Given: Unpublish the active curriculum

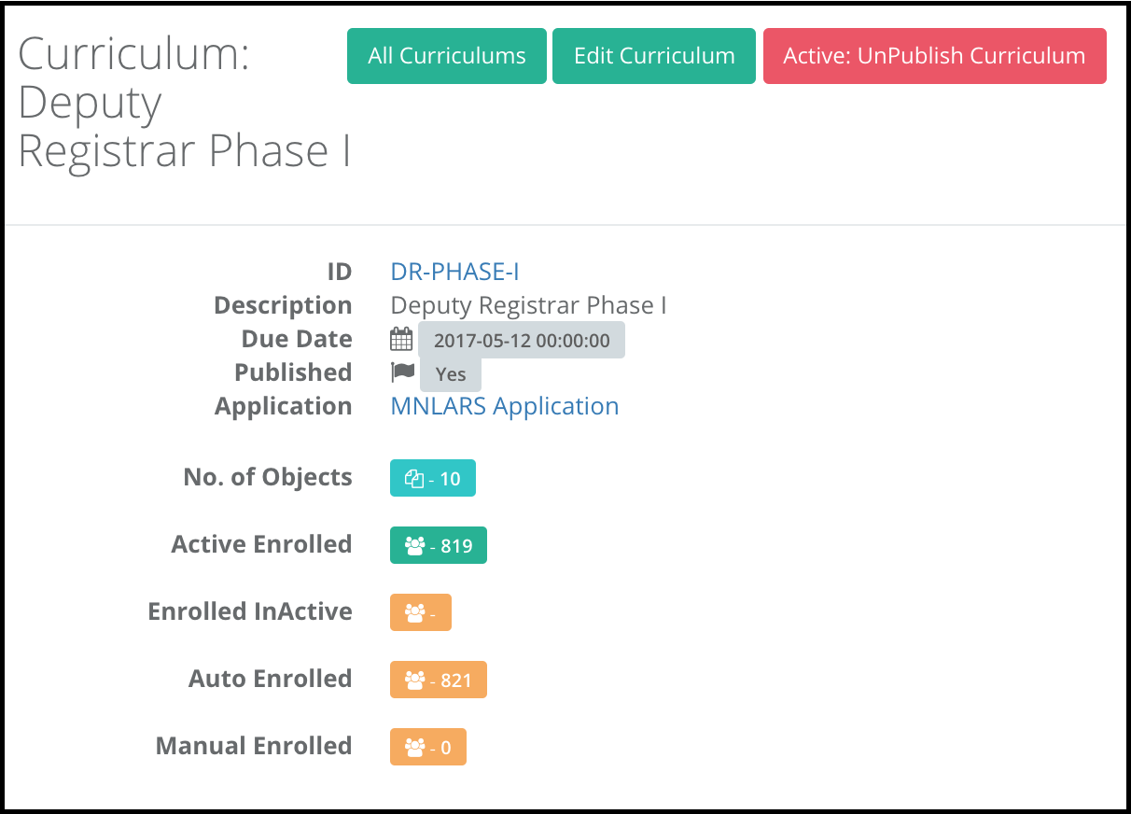Looking at the screenshot, I should click(x=935, y=56).
